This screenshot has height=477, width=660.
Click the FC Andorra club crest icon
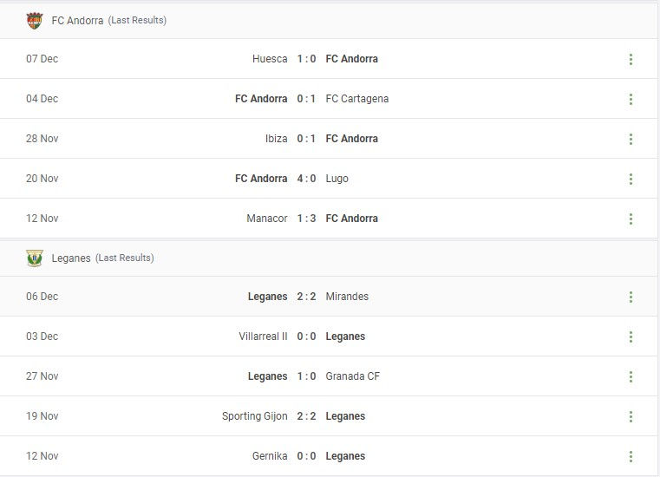(35, 20)
